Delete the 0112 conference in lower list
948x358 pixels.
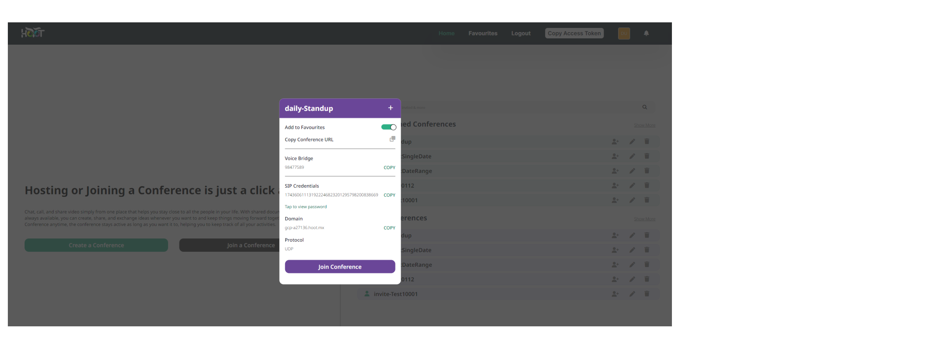tap(647, 279)
